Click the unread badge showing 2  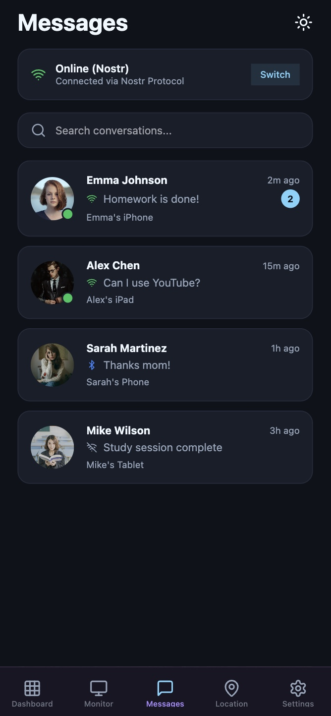point(290,199)
